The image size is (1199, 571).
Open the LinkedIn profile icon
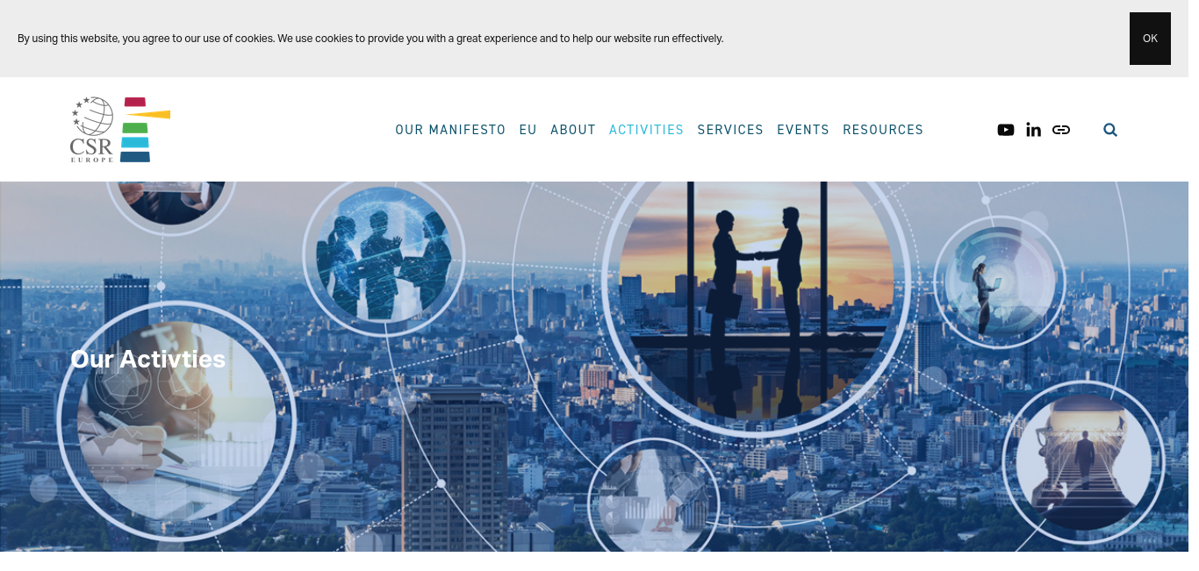(x=1033, y=130)
